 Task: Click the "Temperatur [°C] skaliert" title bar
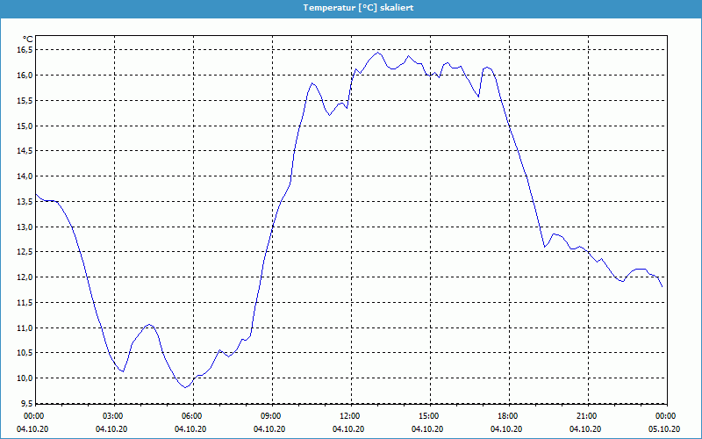point(351,7)
